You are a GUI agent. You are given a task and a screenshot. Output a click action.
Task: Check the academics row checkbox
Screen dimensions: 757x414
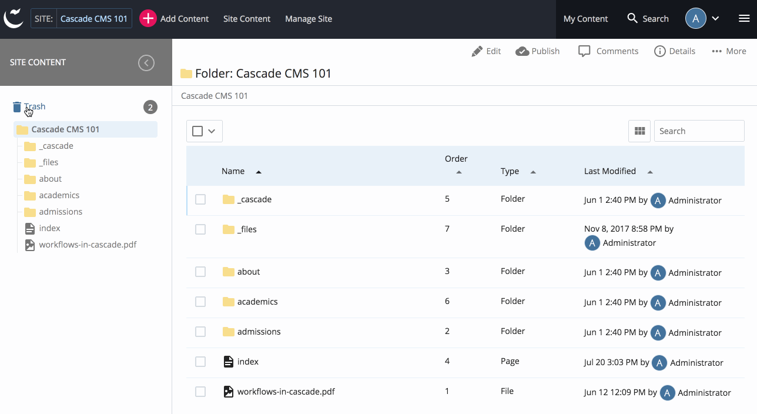coord(200,302)
